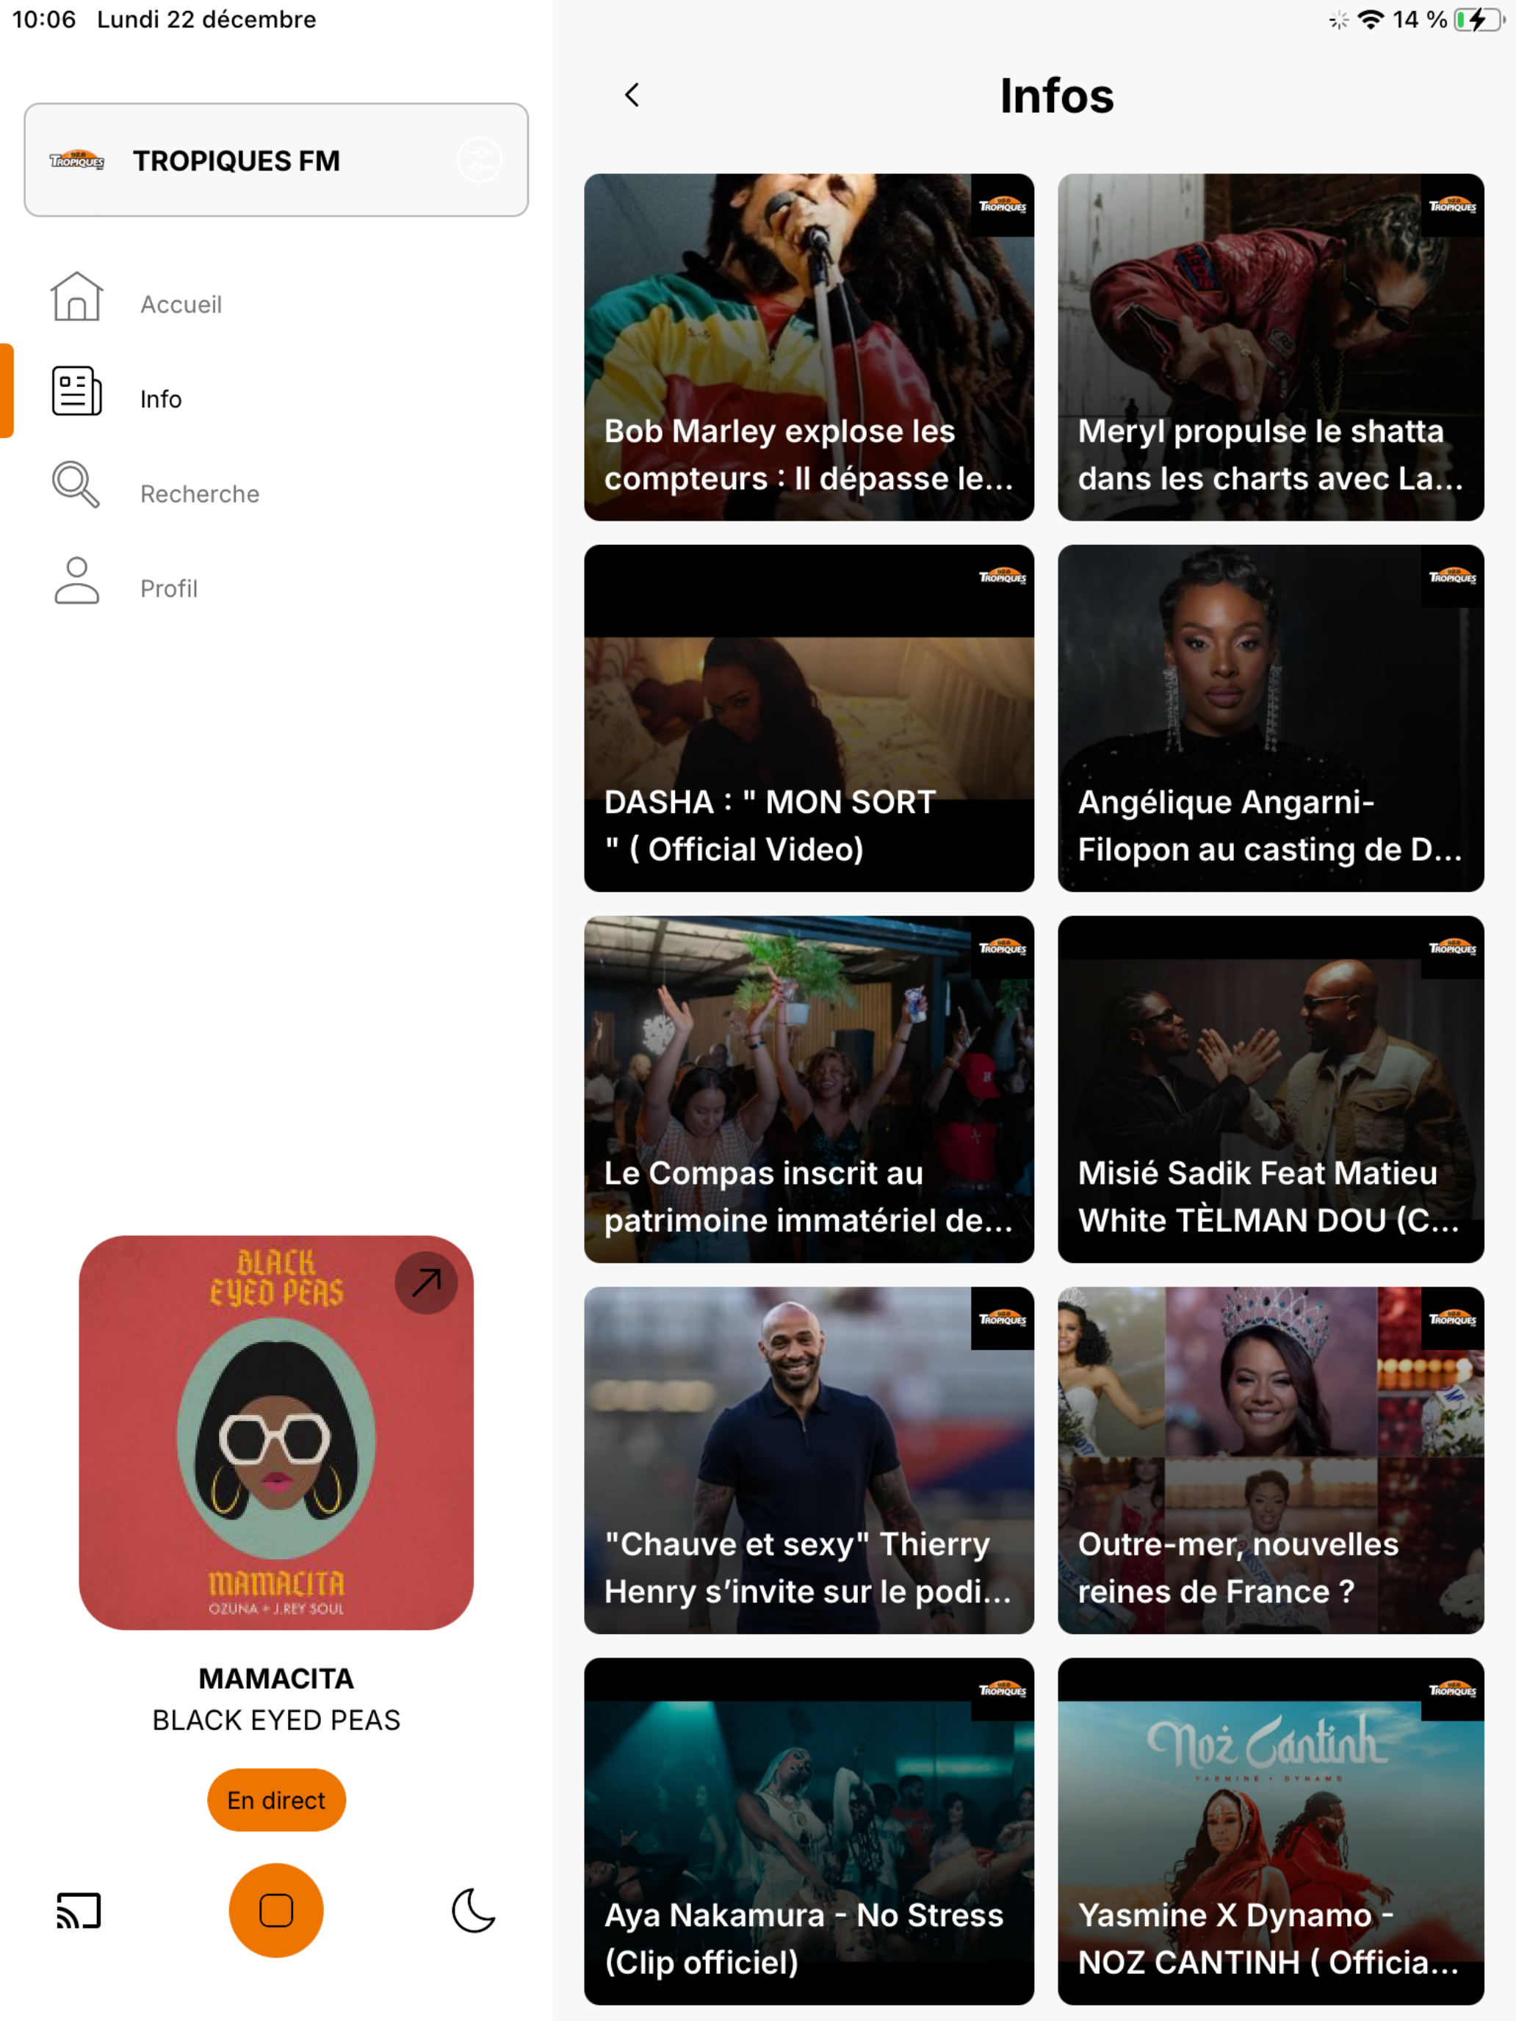
Task: Tap the MAMACITA song title
Action: pos(276,1678)
